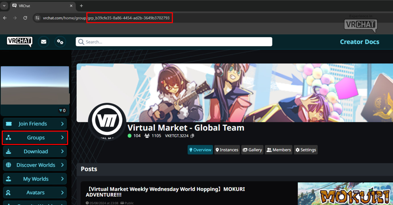Switch to the Gallery tab
Viewport: 393px width, 205px height.
(x=252, y=150)
